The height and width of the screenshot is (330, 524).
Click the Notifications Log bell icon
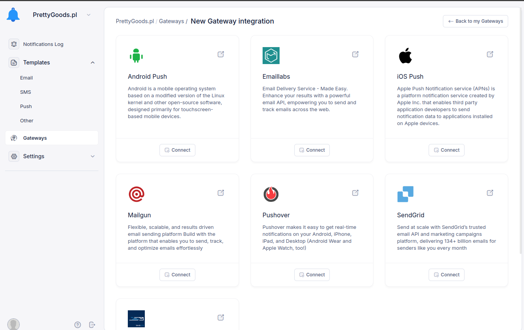pos(14,44)
